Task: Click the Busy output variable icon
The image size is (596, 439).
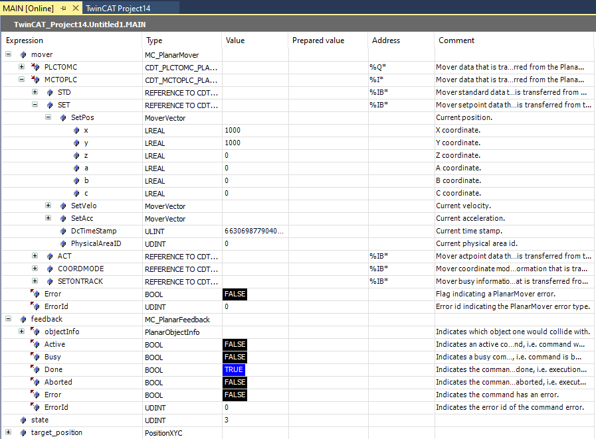Action: (35, 357)
